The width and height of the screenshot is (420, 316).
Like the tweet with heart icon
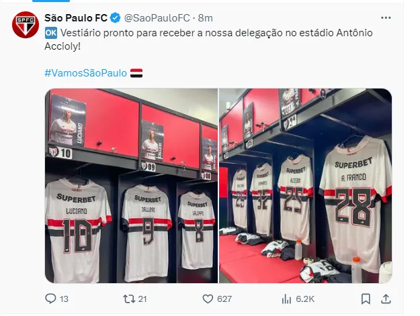coord(208,299)
